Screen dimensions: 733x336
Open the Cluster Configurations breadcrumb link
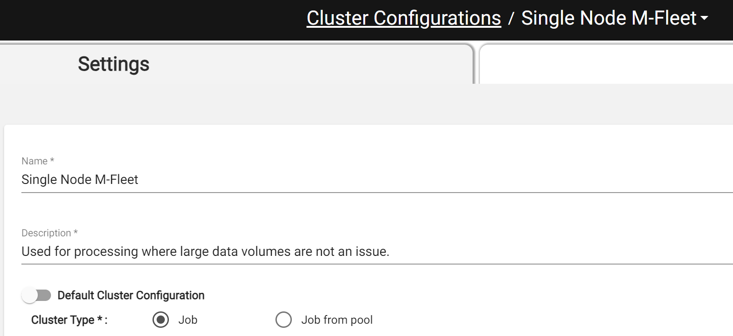point(404,18)
